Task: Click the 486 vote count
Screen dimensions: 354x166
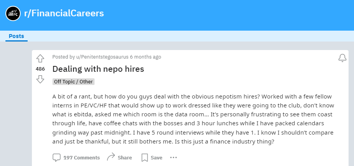Action: pos(40,69)
